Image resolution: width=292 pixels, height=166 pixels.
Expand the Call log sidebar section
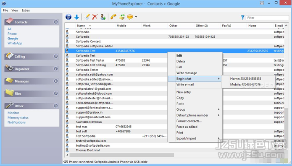point(56,56)
